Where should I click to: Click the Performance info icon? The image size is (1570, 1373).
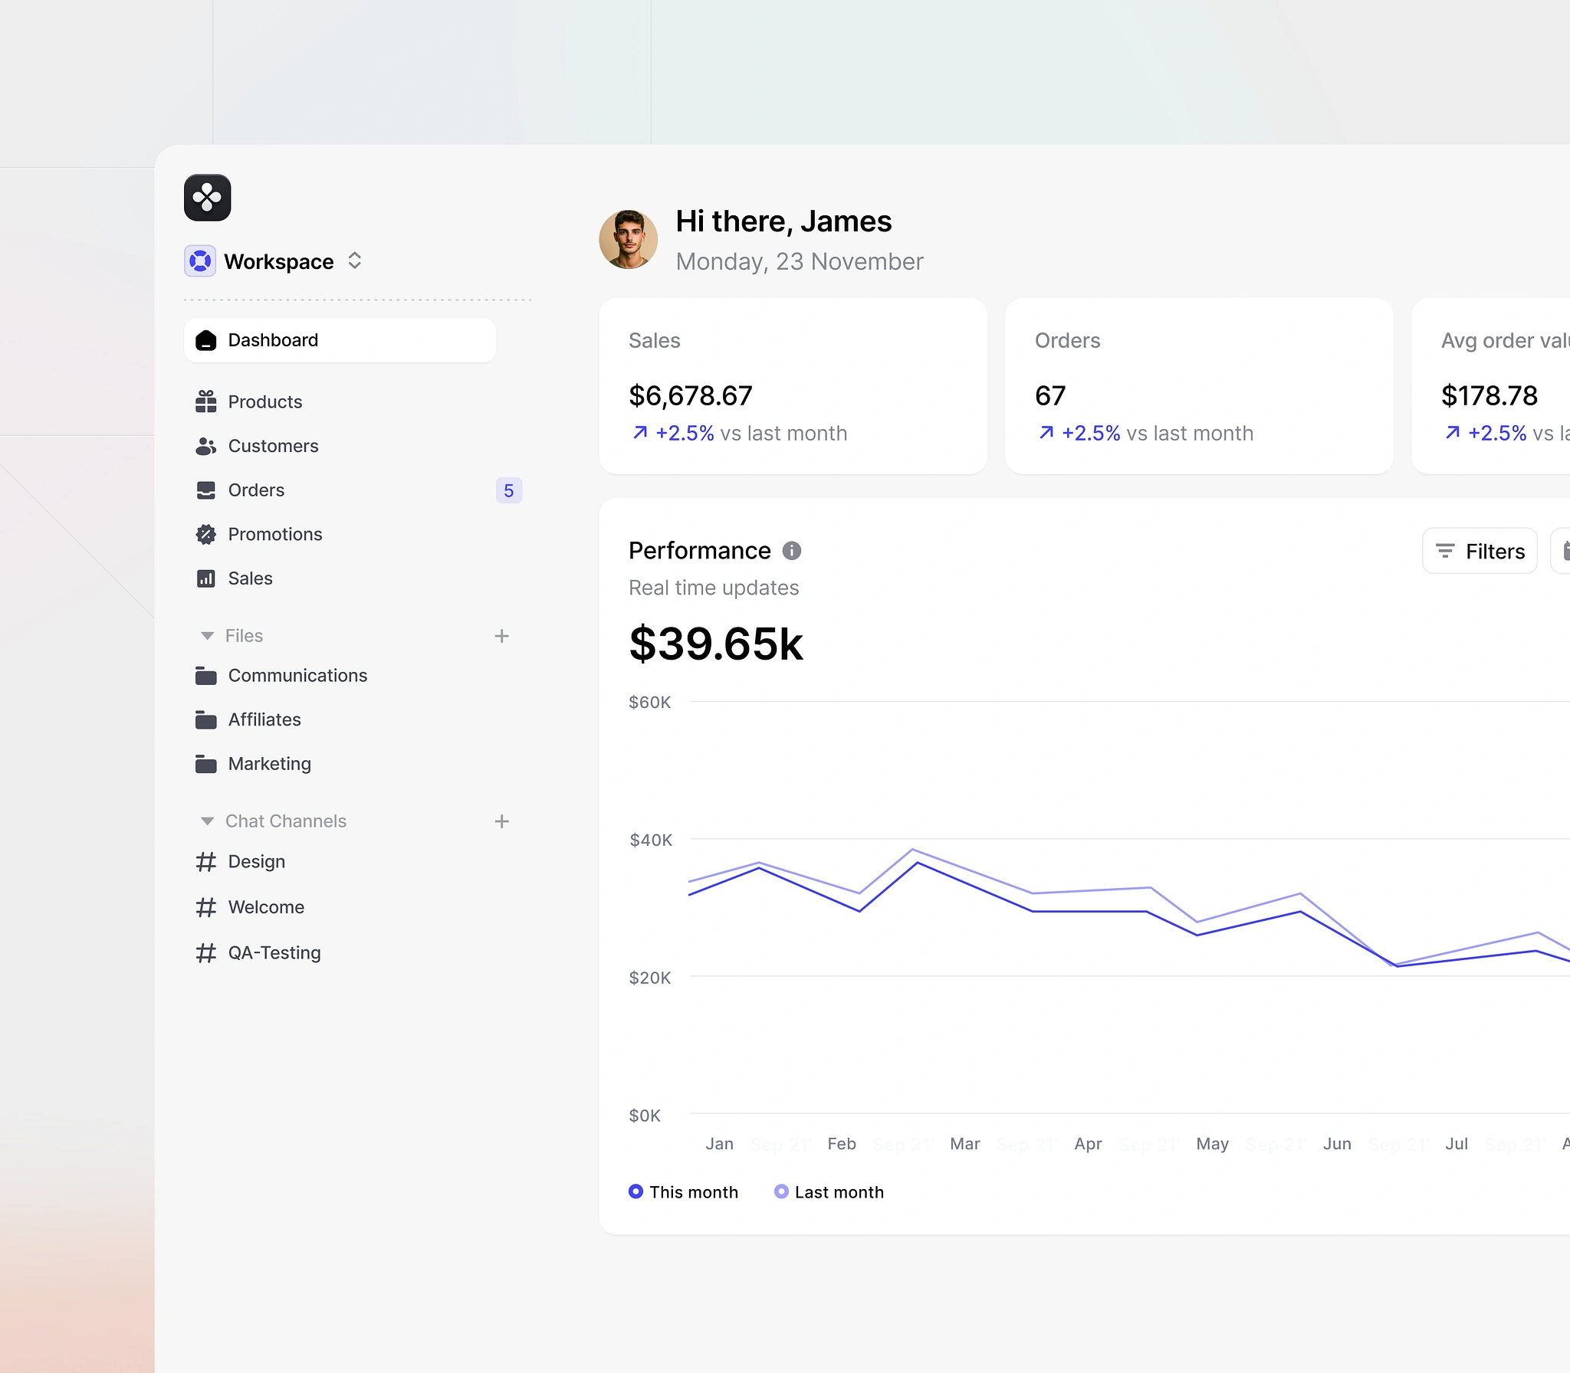pos(791,551)
